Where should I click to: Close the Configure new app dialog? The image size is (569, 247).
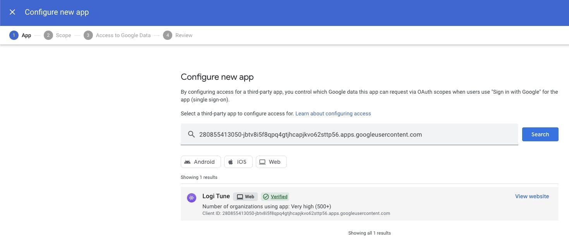click(12, 12)
